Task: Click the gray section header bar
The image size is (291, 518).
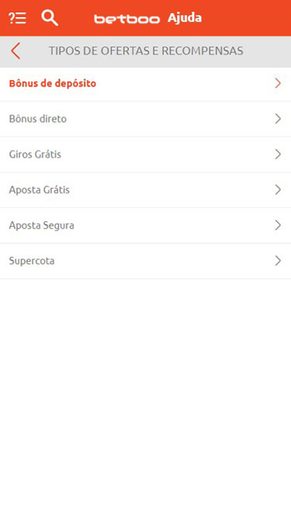Action: point(146,51)
